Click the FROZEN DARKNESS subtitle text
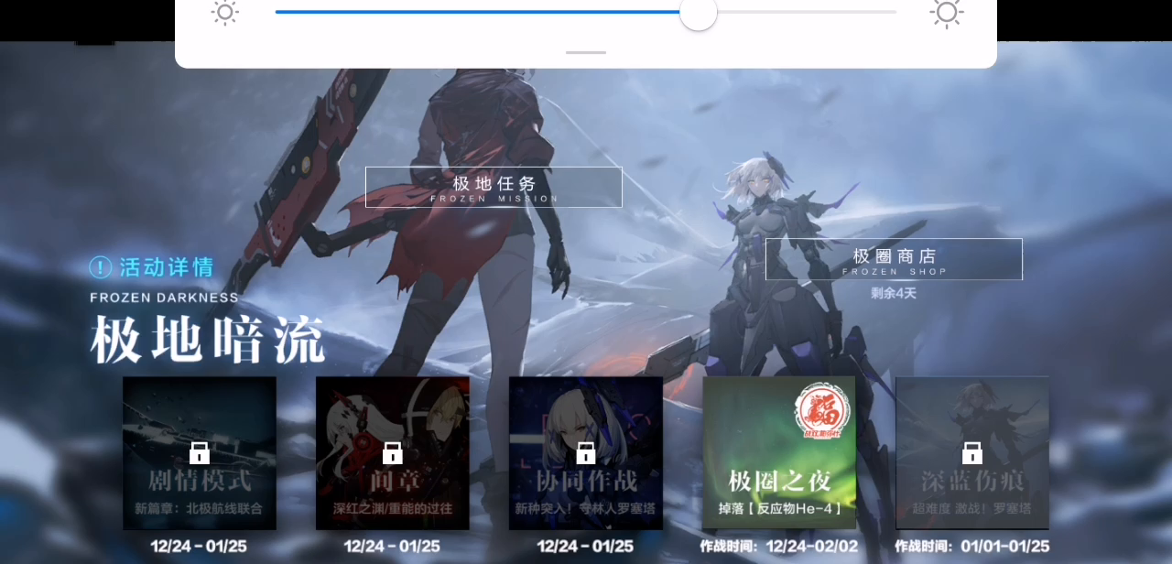The width and height of the screenshot is (1172, 564). click(x=164, y=298)
